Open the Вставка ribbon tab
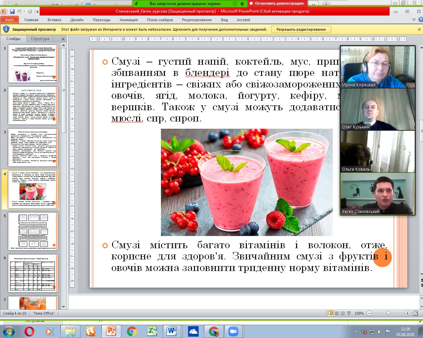This screenshot has height=338, width=423. [54, 20]
